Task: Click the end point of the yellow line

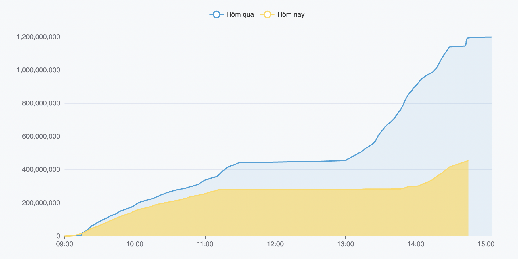Action: [468, 160]
